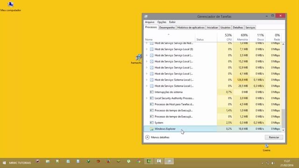
Task: Switch to the Detalhes tab
Action: point(238,28)
